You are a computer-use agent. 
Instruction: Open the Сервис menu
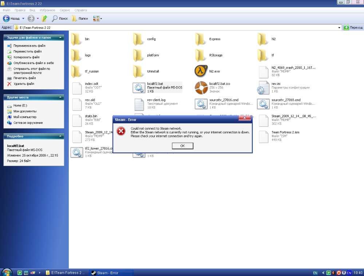(65, 10)
